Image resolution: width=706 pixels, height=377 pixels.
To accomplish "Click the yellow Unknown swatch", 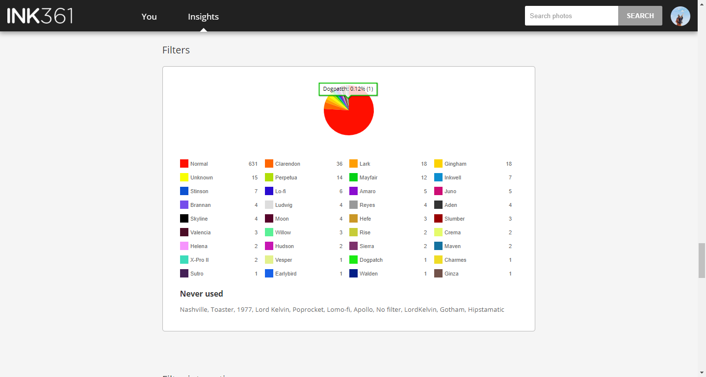I will (184, 177).
